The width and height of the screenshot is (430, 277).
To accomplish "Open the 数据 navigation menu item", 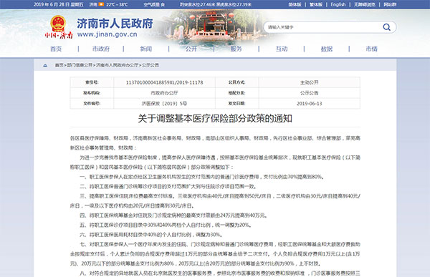I will click(x=327, y=49).
